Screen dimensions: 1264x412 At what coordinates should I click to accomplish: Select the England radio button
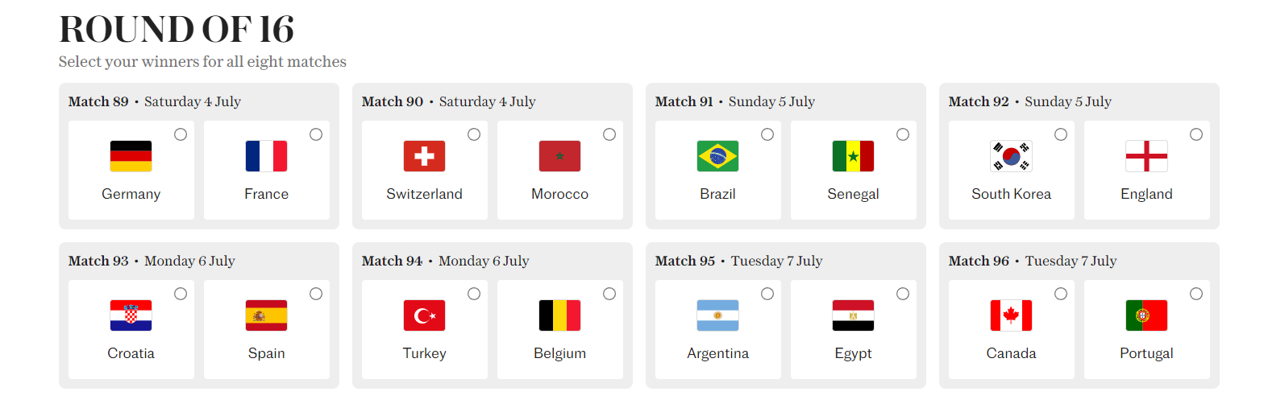pos(1196,134)
